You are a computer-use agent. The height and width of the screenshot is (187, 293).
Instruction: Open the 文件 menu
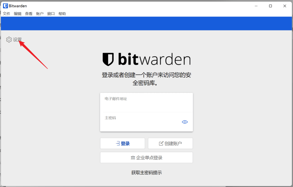(x=7, y=14)
